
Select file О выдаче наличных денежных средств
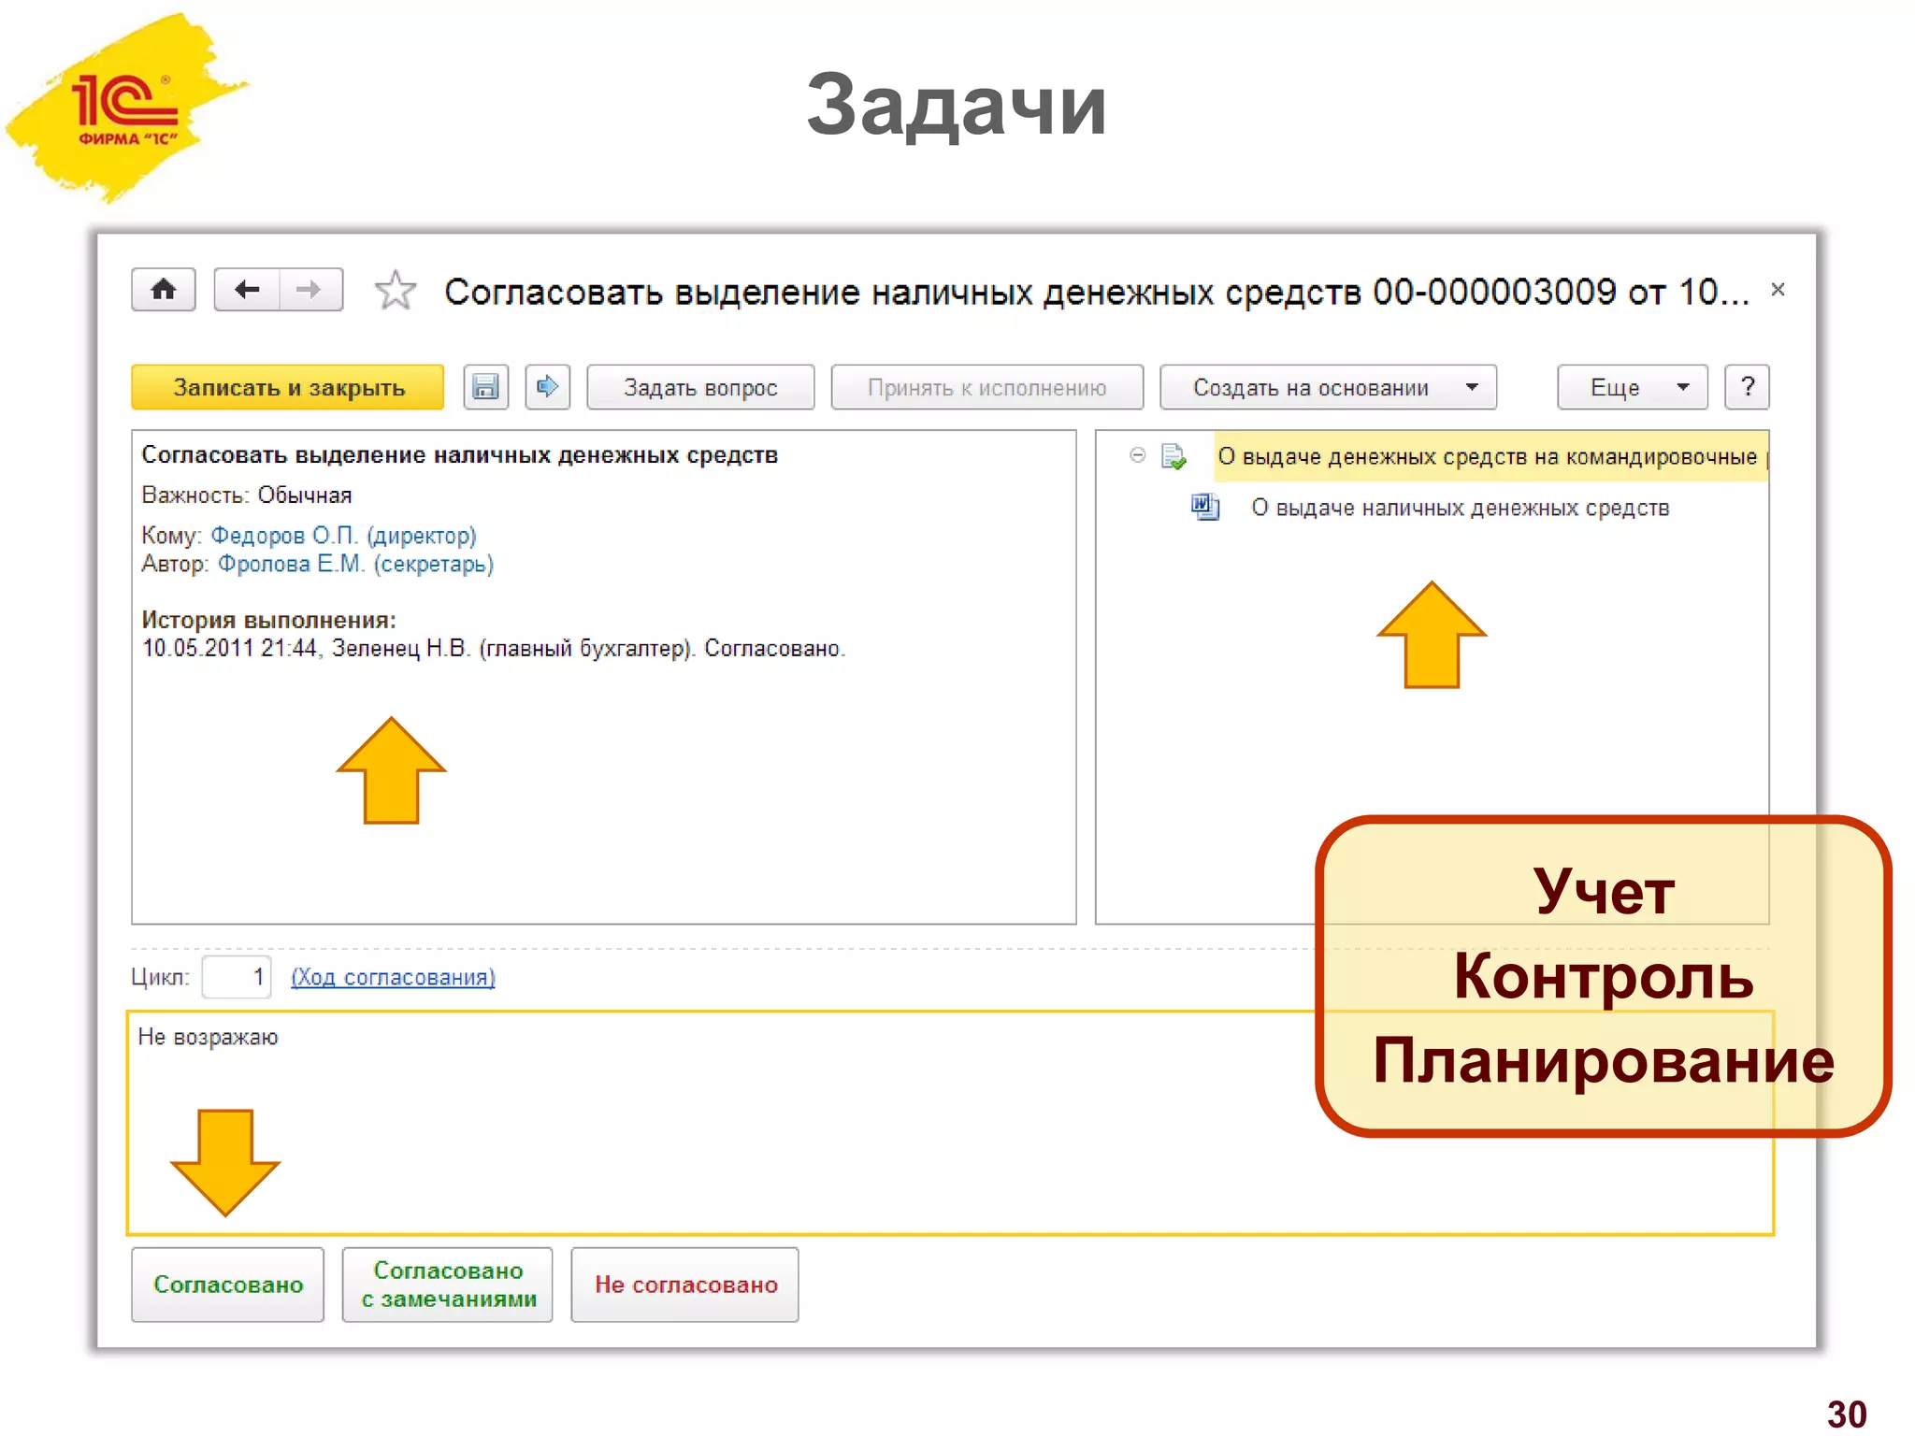point(1460,508)
